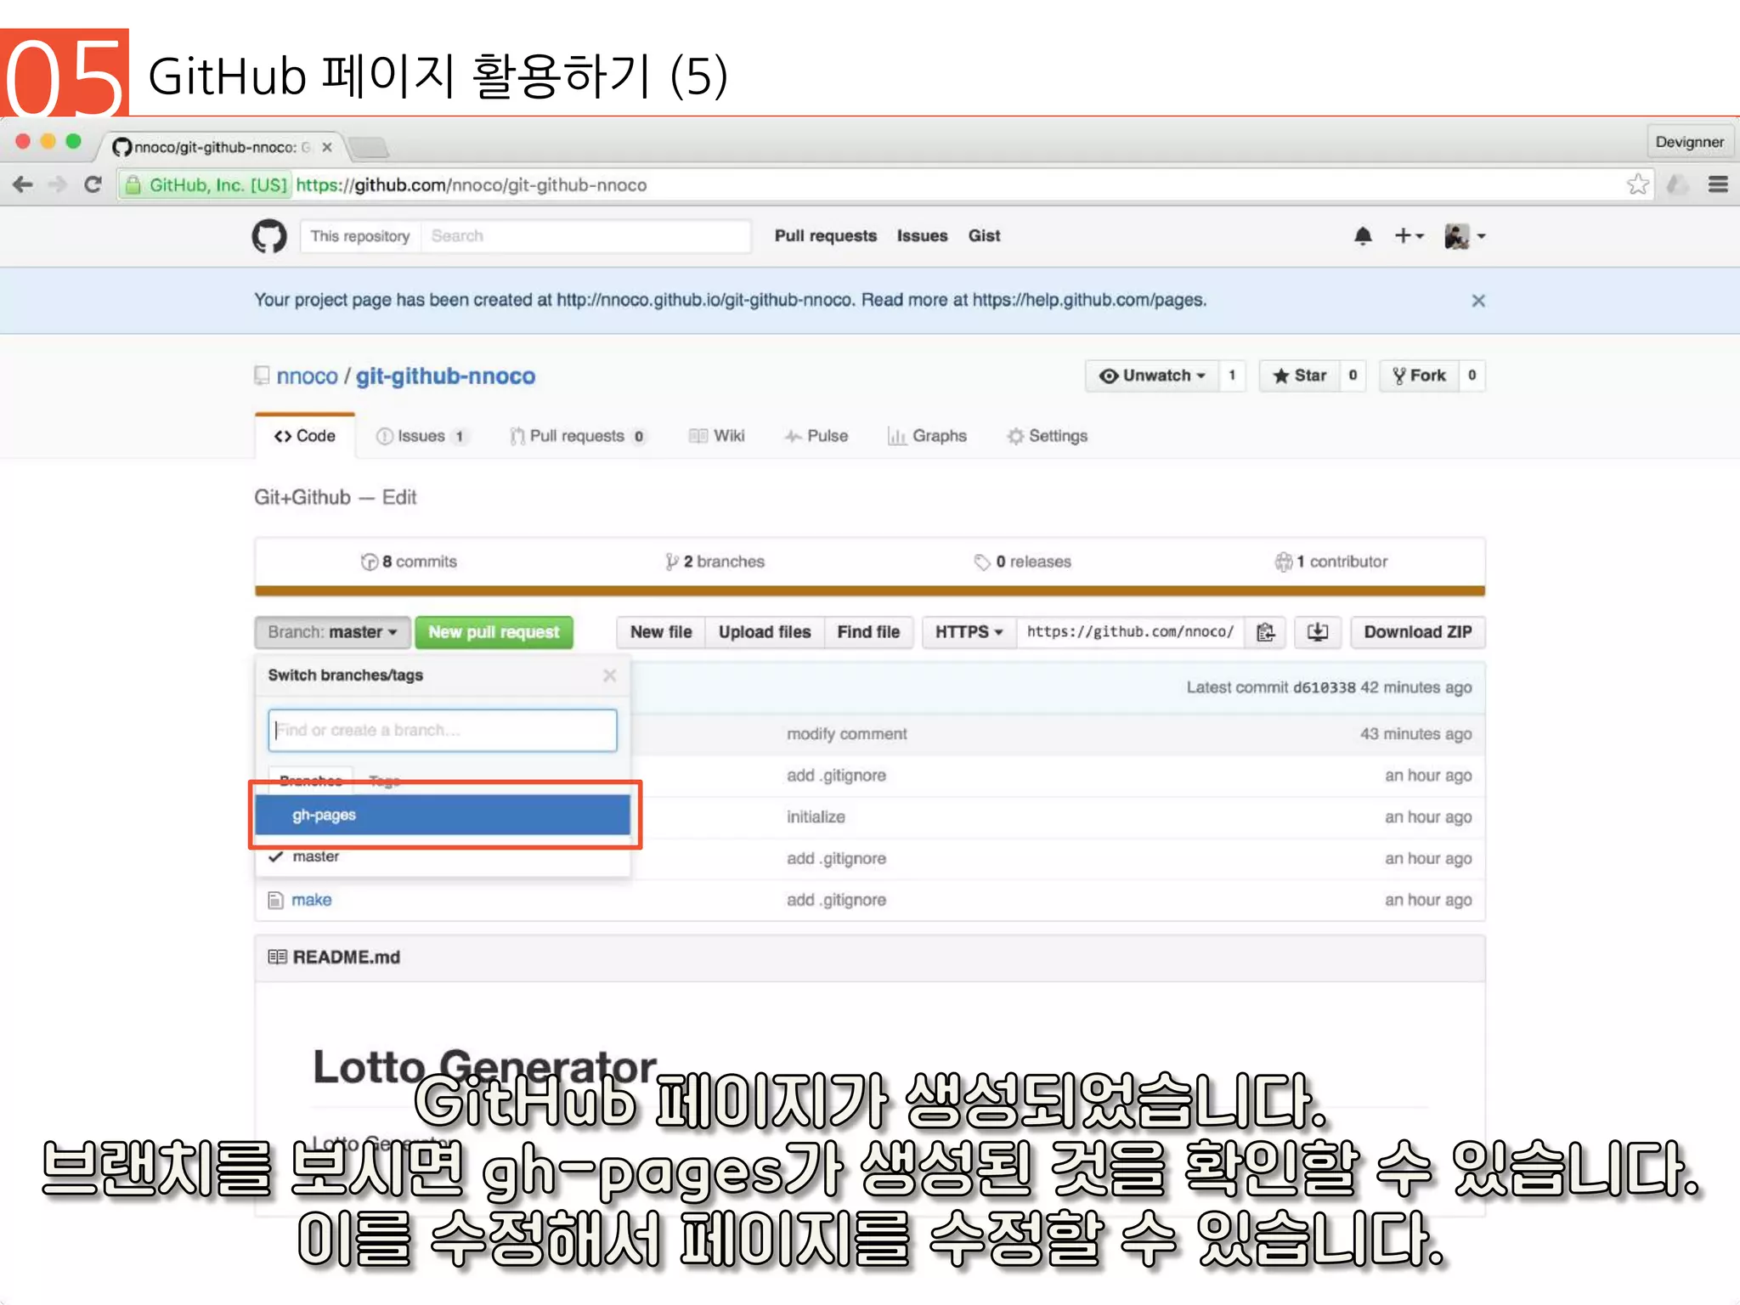Click Upload files button

pos(764,632)
